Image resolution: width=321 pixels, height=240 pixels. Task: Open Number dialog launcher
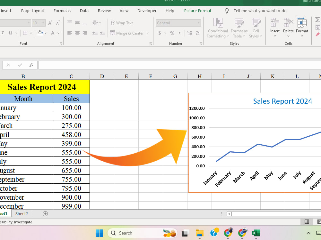pos(201,44)
